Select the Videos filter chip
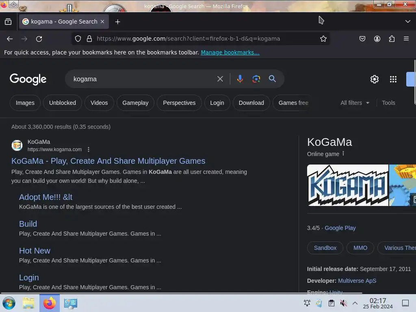 coord(99,103)
